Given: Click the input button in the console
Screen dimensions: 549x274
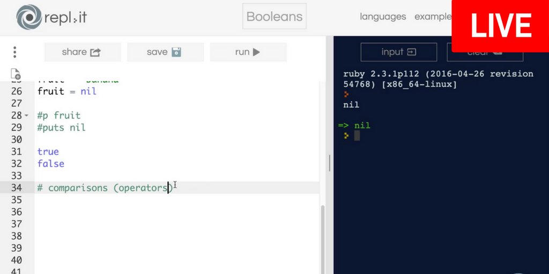Looking at the screenshot, I should click(x=399, y=52).
